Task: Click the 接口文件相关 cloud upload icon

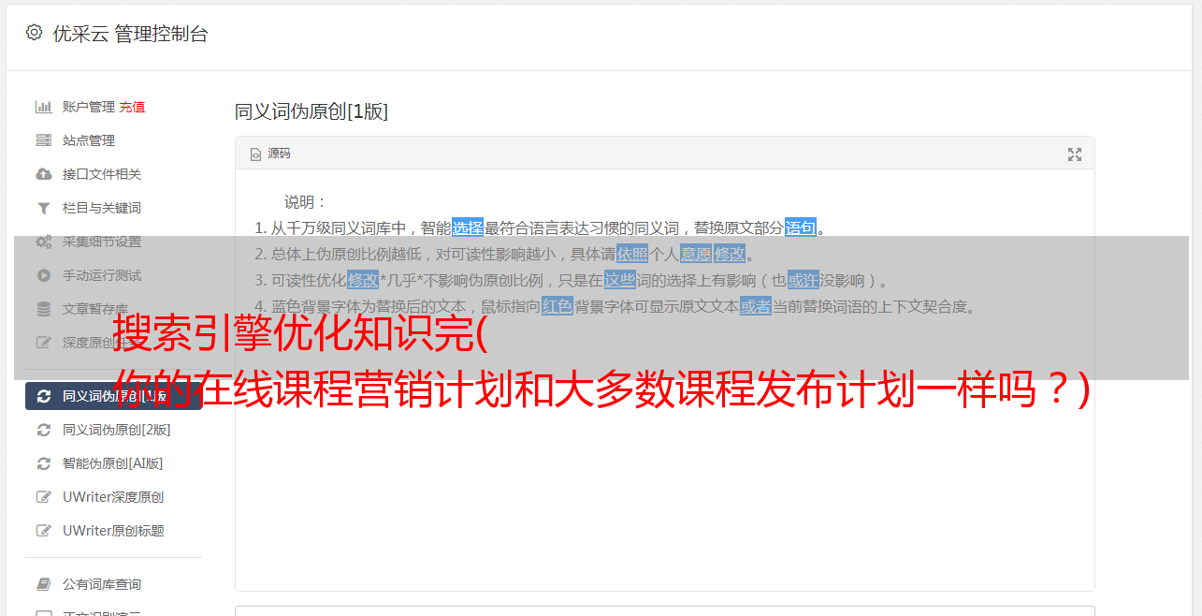Action: [x=43, y=174]
